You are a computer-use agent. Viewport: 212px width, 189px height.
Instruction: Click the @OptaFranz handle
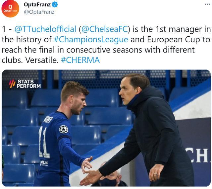[x=39, y=12]
